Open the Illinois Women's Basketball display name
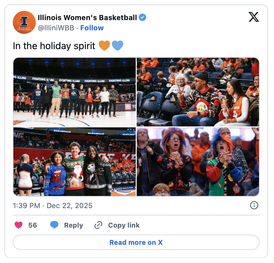274x263 pixels. (x=88, y=18)
